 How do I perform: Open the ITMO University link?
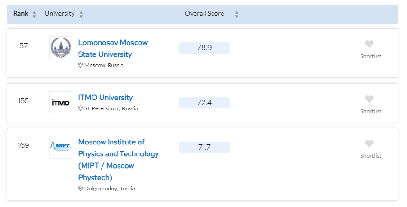pos(105,98)
